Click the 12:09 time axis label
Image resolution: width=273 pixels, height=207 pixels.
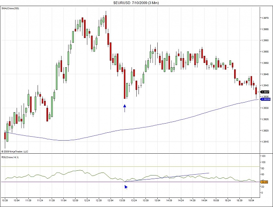pyautogui.click(x=75, y=200)
